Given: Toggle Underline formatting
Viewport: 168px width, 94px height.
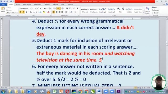Looking at the screenshot, I should 26,12.
